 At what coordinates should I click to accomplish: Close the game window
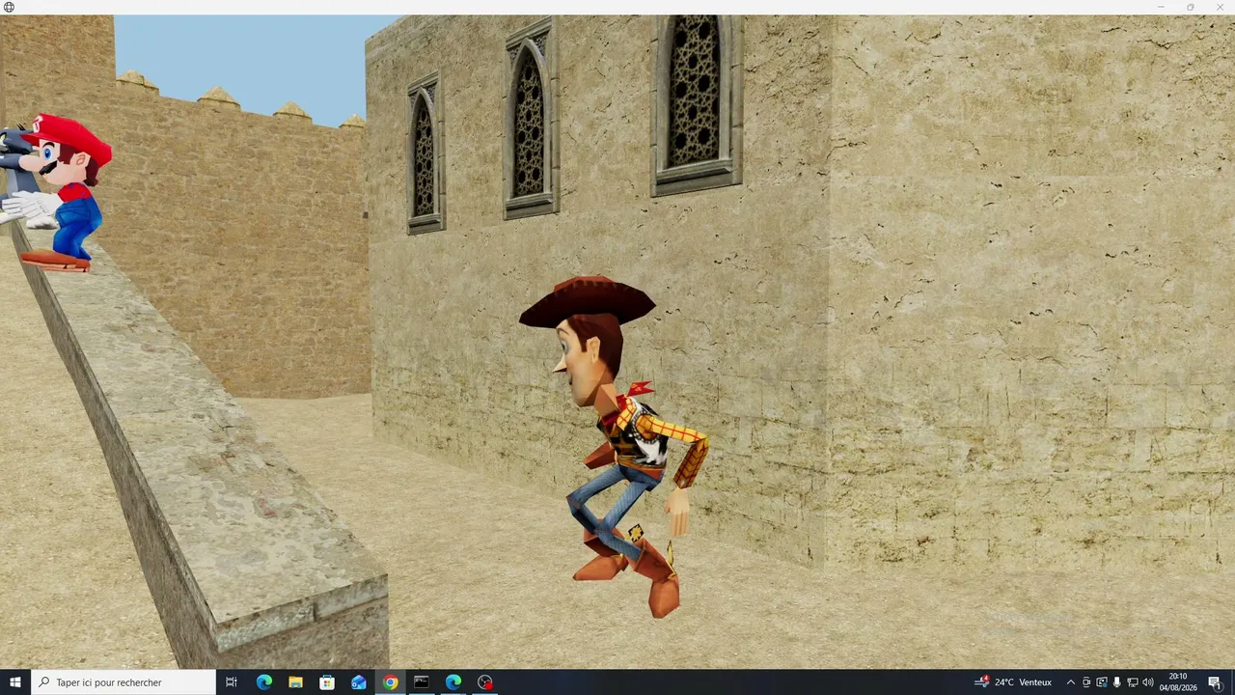tap(1220, 7)
